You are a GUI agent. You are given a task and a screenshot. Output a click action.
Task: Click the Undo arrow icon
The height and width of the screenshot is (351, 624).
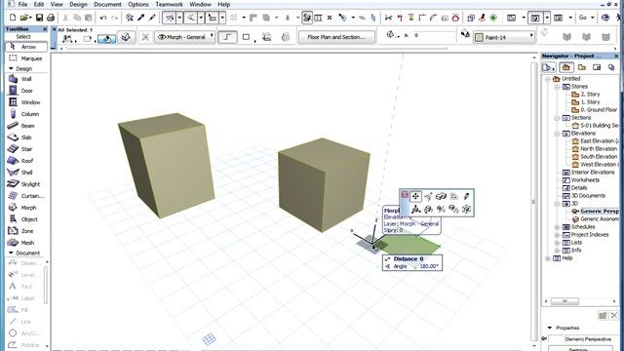[x=103, y=18]
